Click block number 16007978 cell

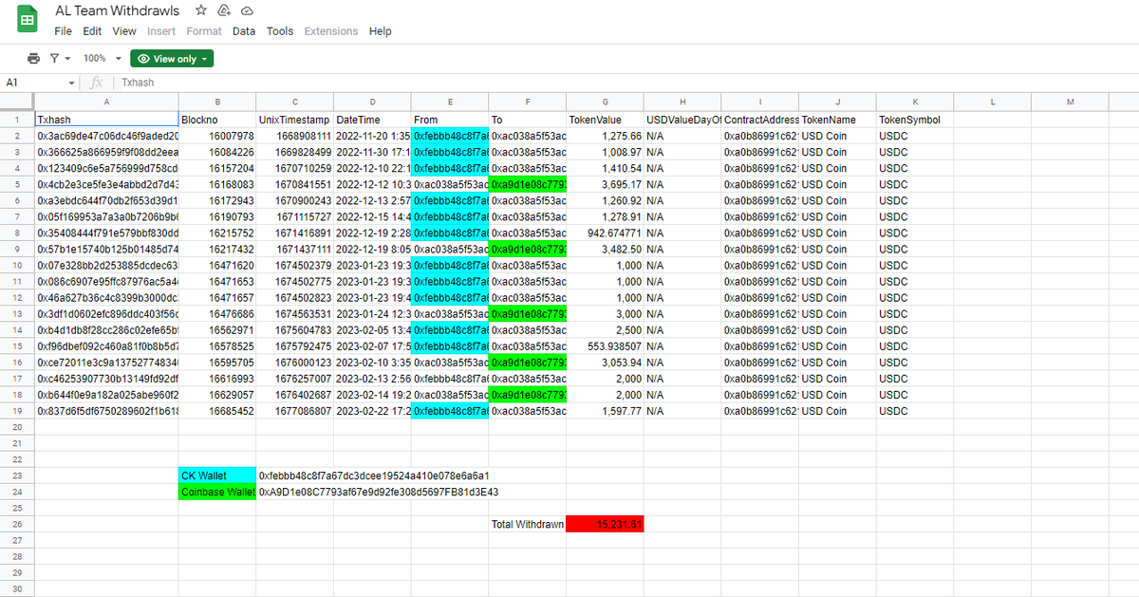tap(217, 137)
